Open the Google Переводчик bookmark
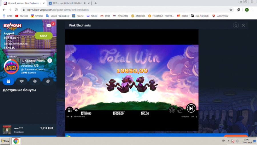 coord(58,16)
